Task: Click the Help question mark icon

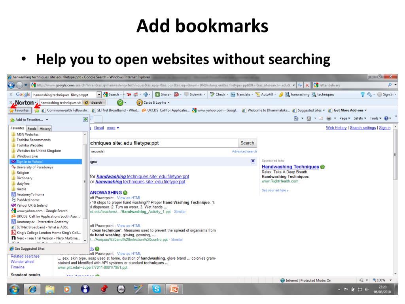Action: pyautogui.click(x=386, y=118)
